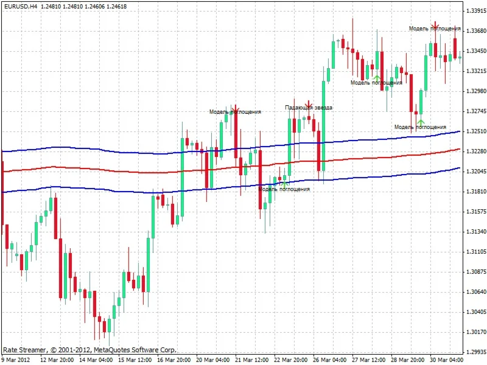Click the 1.29935 price axis label
Viewport: 487px width, 365px height.
476,352
